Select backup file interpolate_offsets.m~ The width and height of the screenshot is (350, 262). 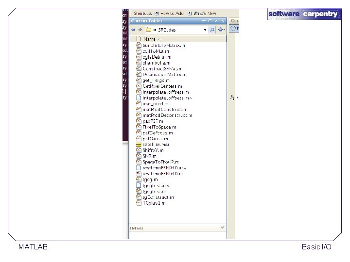(x=167, y=98)
